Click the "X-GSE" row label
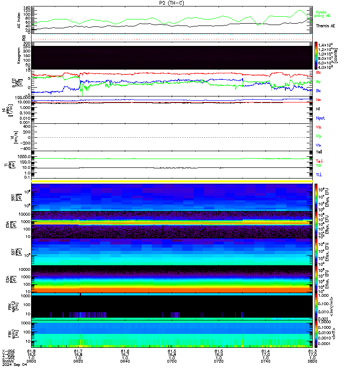Viewport: 348px width, 371px height. click(x=8, y=351)
